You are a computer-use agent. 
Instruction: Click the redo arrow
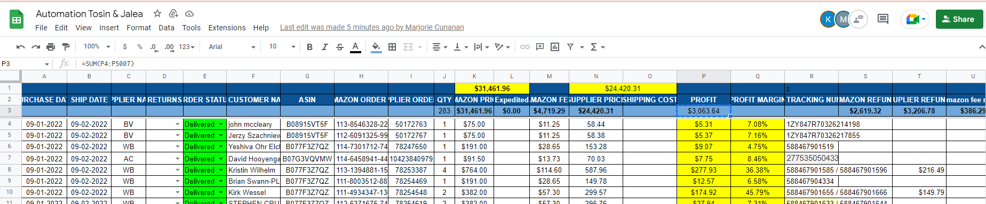pos(36,47)
